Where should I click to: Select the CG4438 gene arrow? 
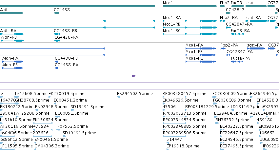57,13
